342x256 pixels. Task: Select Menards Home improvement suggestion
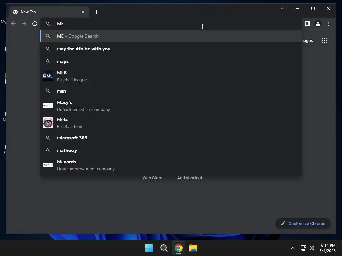point(171,165)
